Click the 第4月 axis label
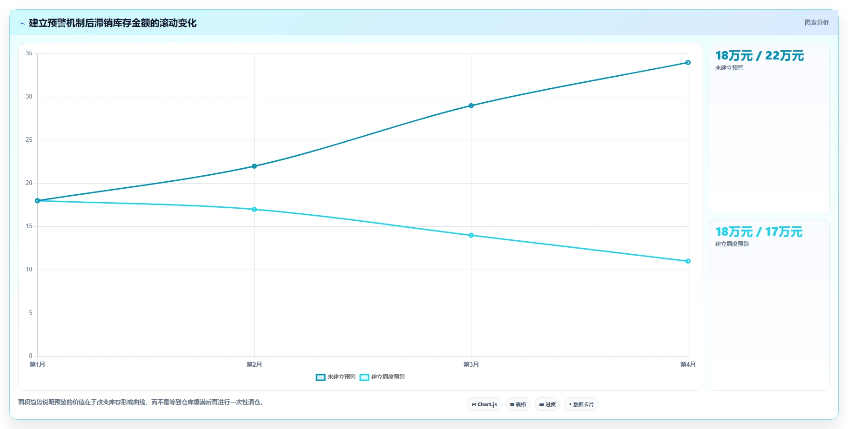 click(688, 364)
